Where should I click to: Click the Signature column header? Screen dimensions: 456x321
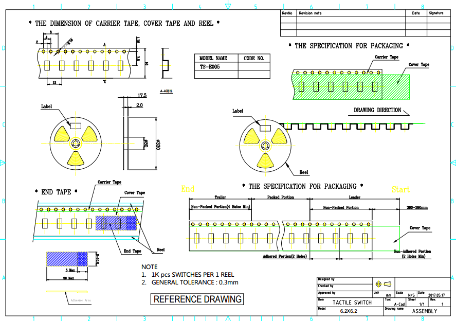point(435,13)
